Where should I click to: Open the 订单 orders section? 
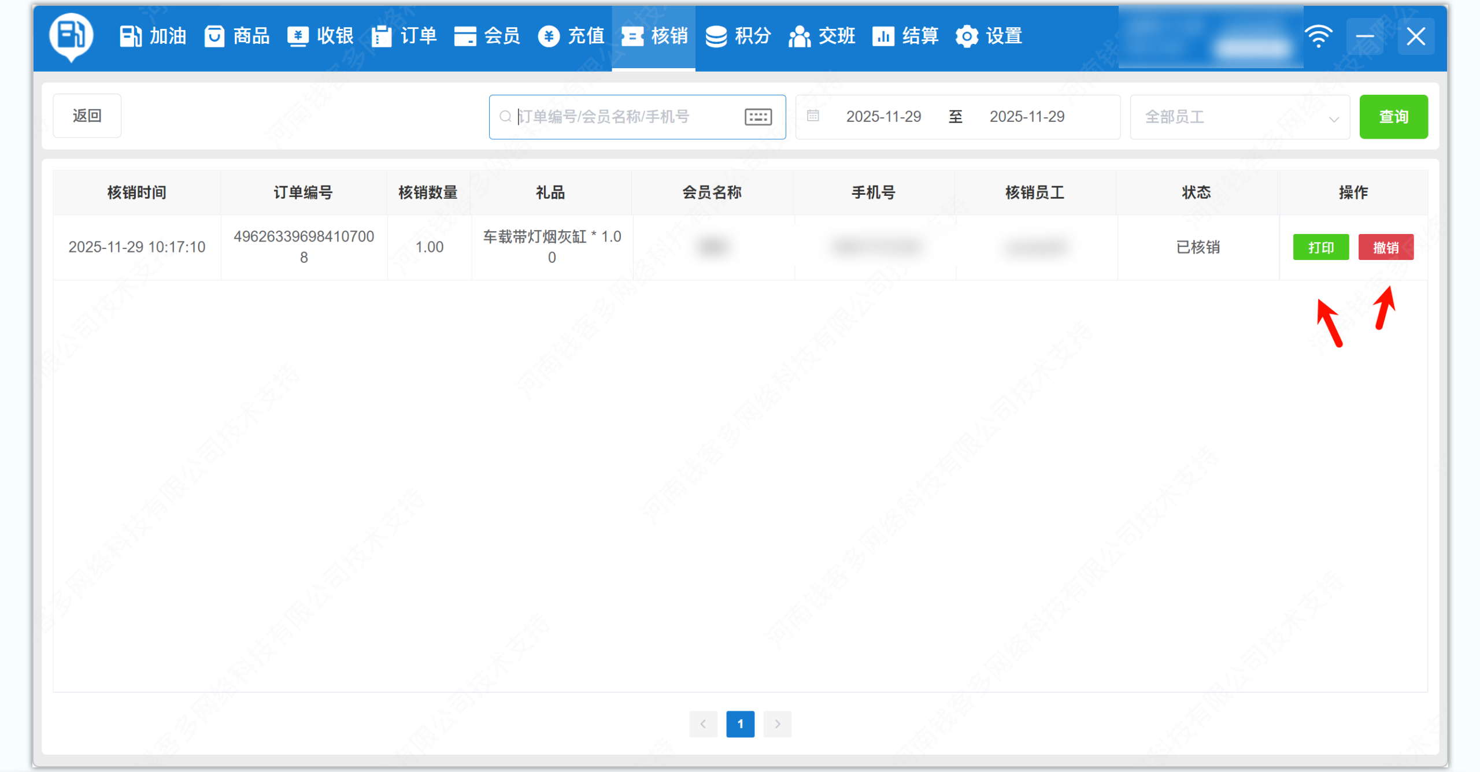coord(404,36)
